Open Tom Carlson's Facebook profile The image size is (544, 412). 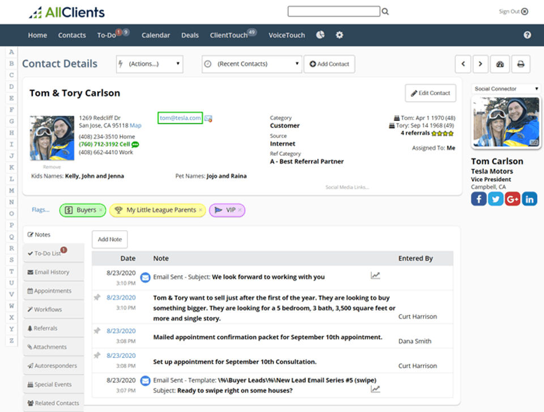479,198
